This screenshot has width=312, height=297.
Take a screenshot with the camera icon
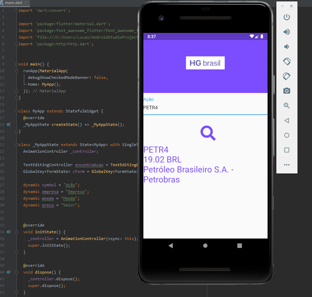click(x=286, y=91)
